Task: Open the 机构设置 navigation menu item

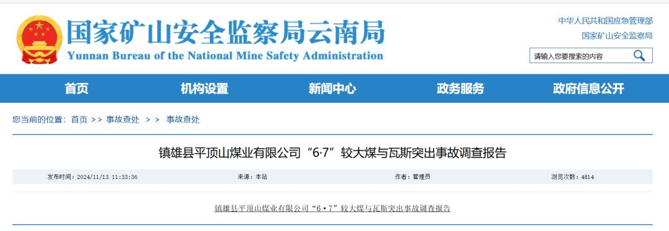Action: tap(204, 89)
